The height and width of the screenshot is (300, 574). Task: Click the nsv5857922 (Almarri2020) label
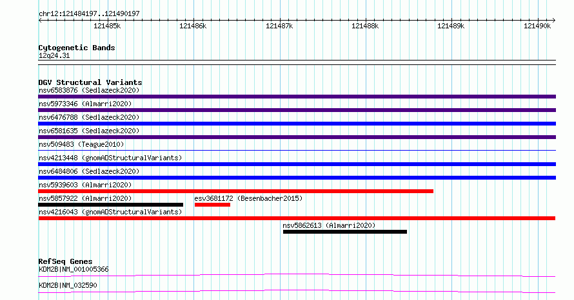click(x=85, y=198)
